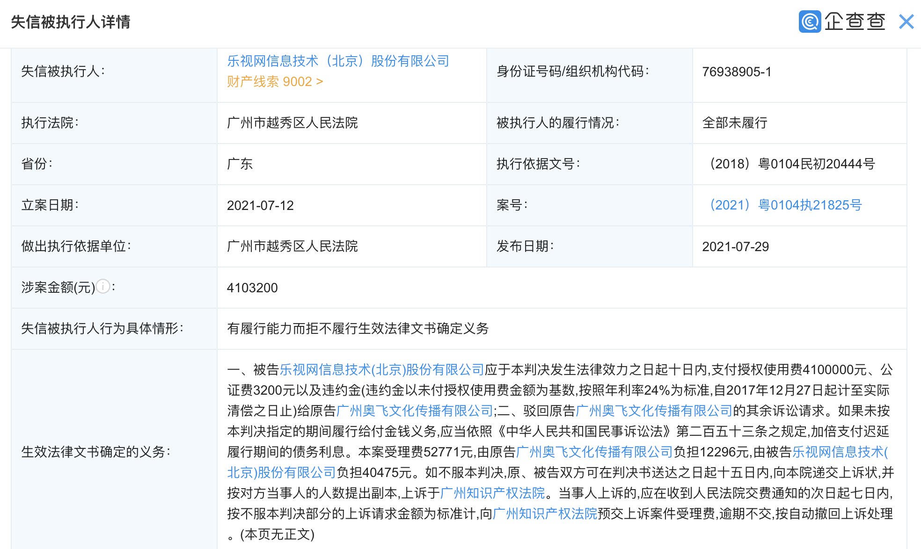The image size is (921, 549).
Task: Click the 执行依据文号 label
Action: pyautogui.click(x=538, y=164)
